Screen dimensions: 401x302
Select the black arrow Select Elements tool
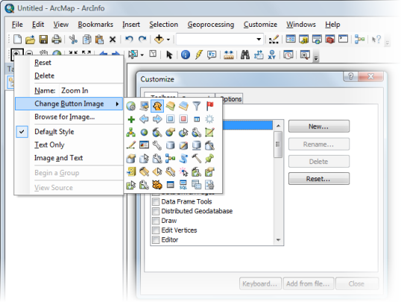169,54
